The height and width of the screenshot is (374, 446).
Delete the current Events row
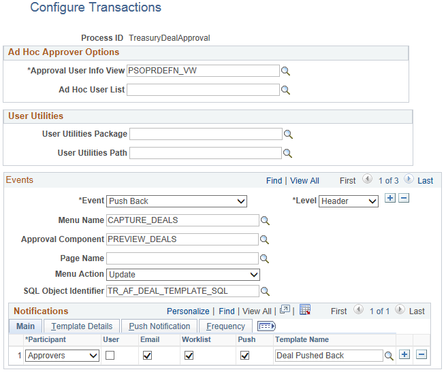tap(404, 198)
